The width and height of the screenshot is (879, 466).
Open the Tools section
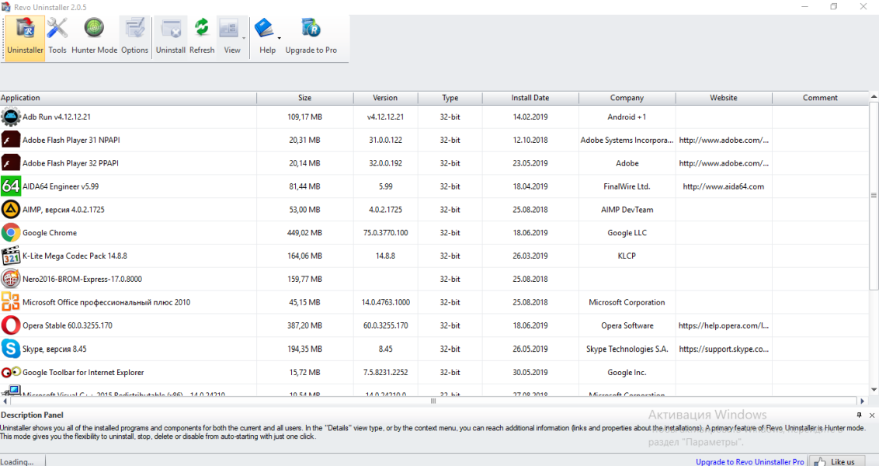(57, 37)
